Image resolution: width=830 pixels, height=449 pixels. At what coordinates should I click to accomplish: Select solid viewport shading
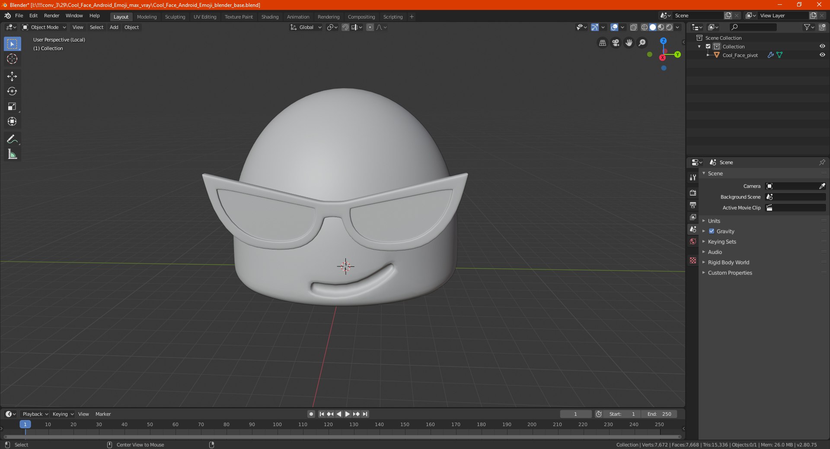point(653,27)
